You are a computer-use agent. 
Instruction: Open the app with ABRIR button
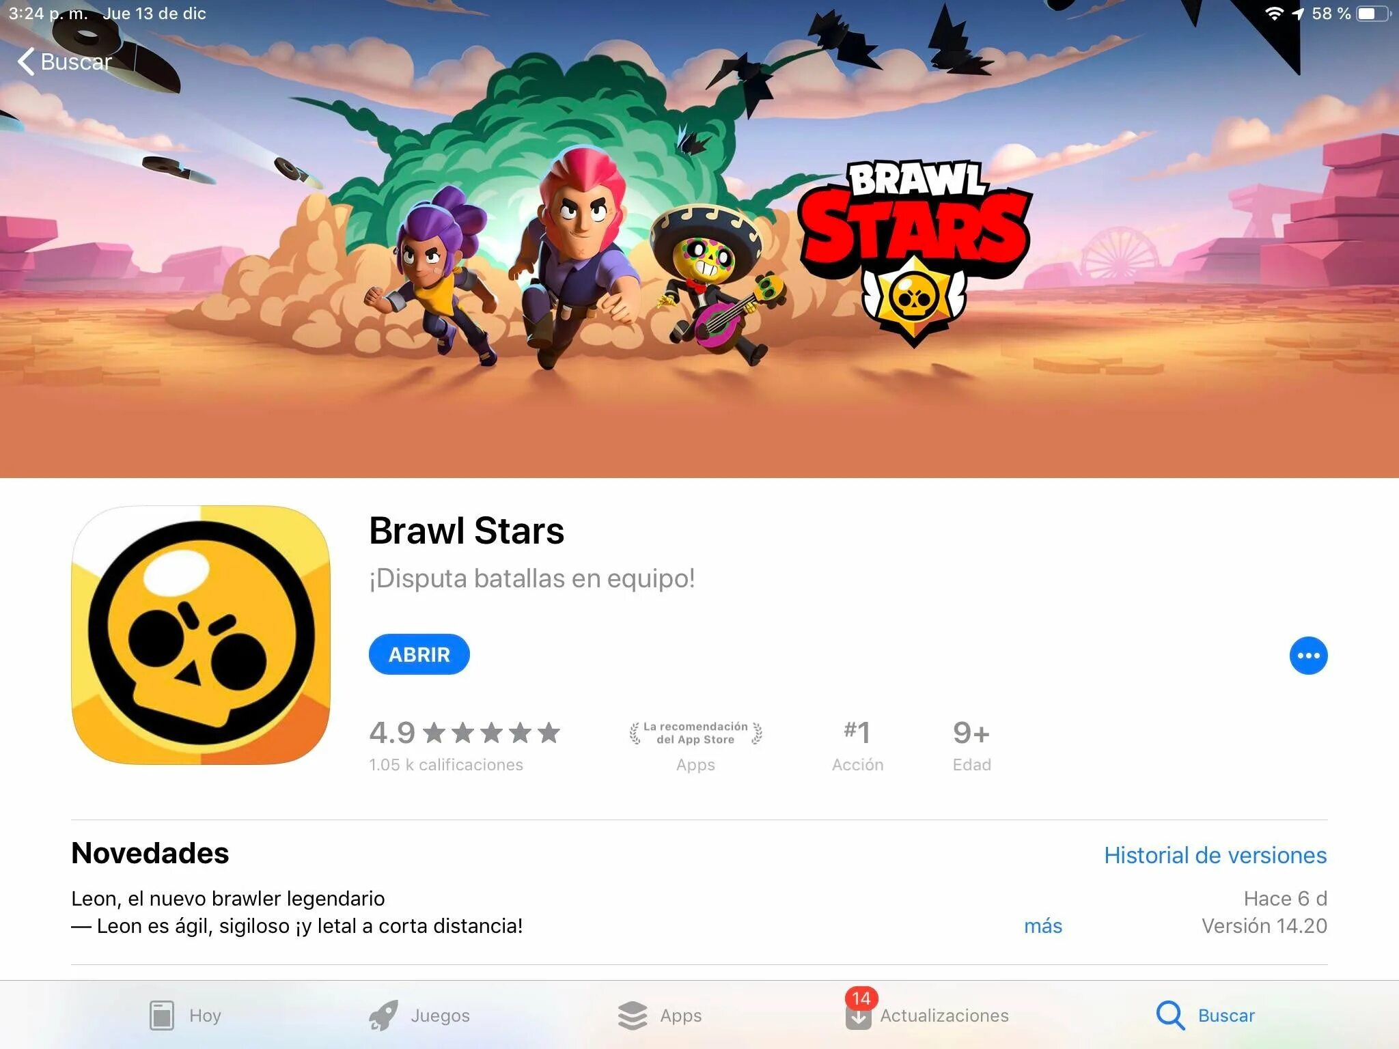[419, 654]
